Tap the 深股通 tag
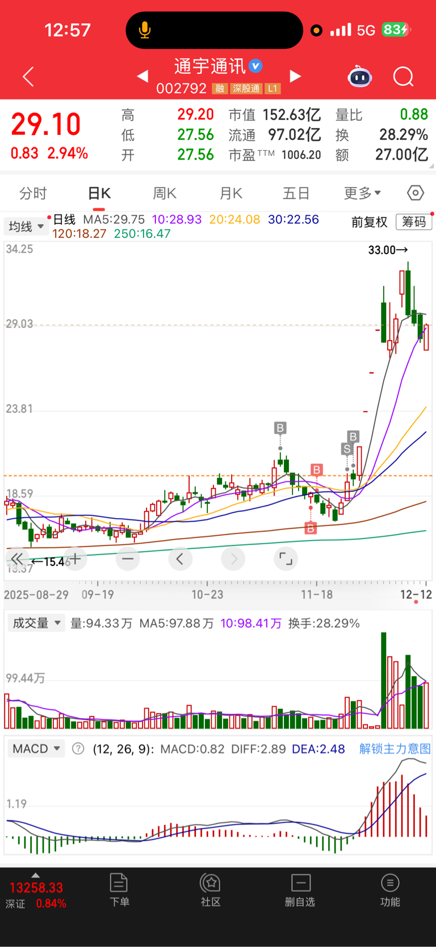 (246, 89)
